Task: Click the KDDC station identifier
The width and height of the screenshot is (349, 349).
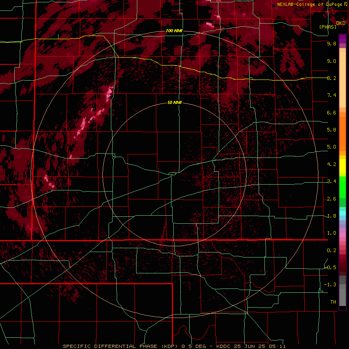Action: pos(223,346)
